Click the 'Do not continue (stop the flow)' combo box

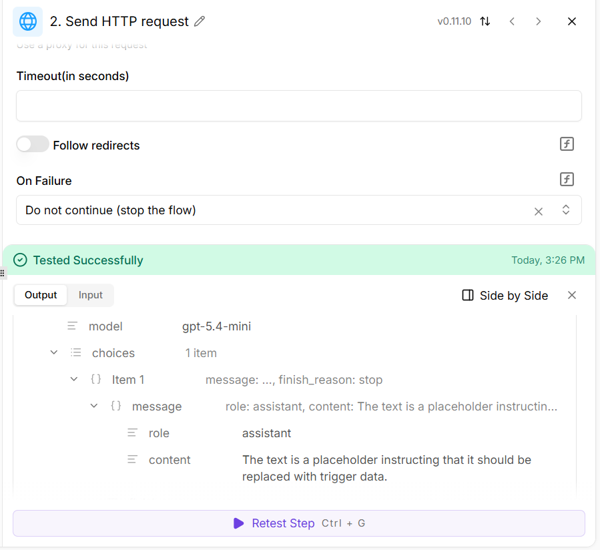299,210
